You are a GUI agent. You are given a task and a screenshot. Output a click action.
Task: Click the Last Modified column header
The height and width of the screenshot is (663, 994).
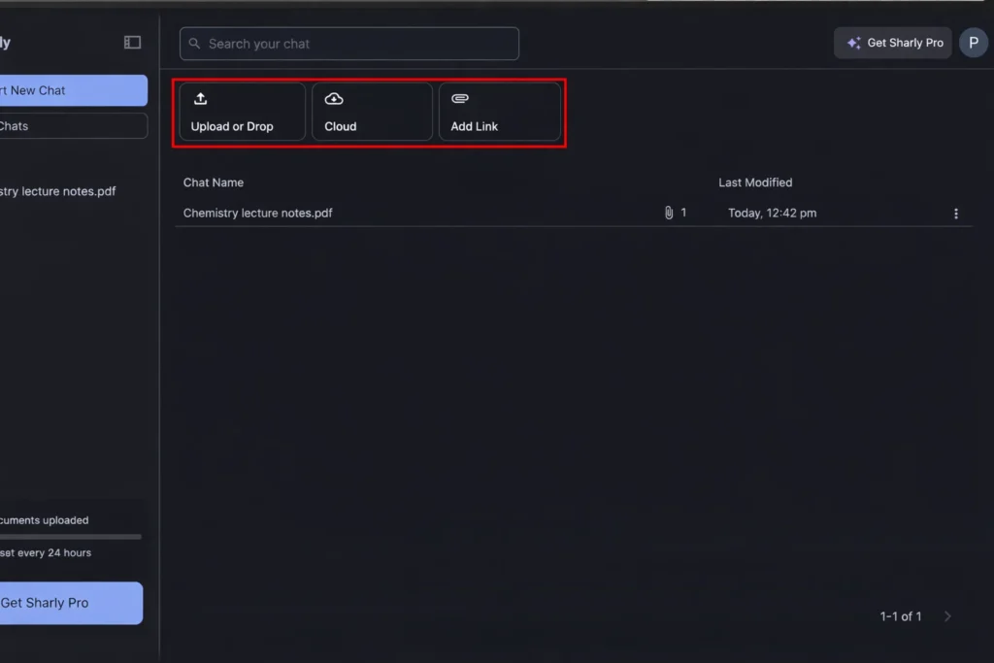755,182
